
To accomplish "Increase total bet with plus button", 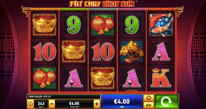I will [x=97, y=104].
